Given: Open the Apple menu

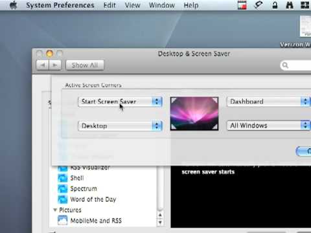Looking at the screenshot, I should click(x=14, y=5).
